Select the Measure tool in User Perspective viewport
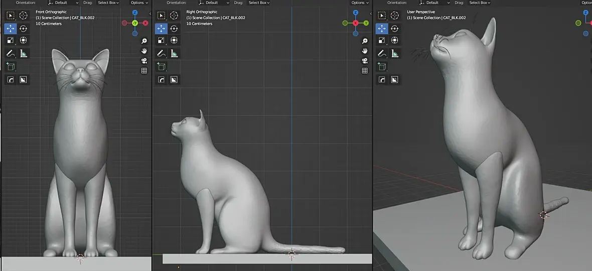This screenshot has width=592, height=271. [x=395, y=53]
